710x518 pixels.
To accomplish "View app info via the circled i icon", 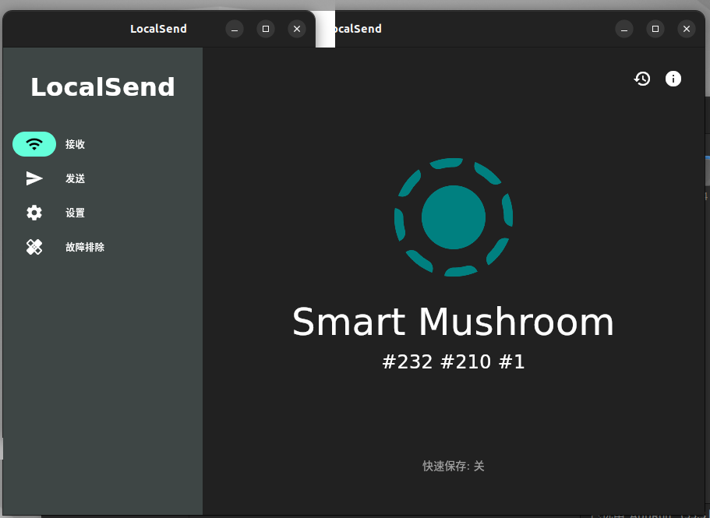I will (x=673, y=79).
